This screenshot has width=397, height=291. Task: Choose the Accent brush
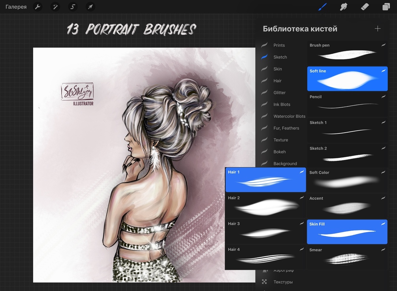[347, 206]
